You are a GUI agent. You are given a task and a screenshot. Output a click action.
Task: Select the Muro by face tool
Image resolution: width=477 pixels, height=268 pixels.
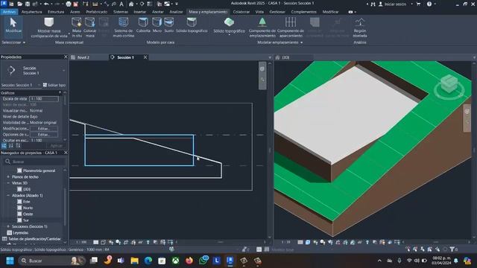[x=157, y=25]
